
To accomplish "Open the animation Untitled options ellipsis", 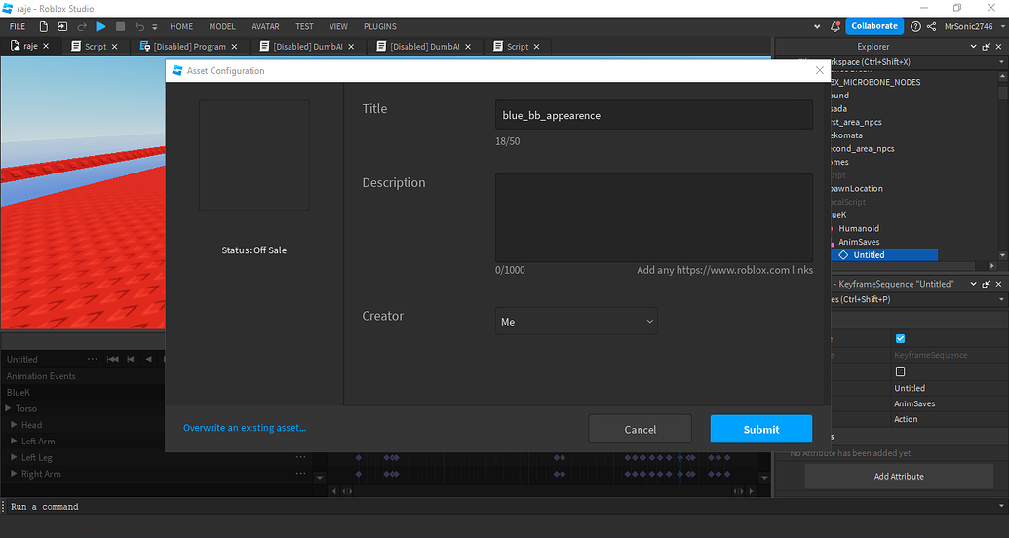I will coord(92,359).
